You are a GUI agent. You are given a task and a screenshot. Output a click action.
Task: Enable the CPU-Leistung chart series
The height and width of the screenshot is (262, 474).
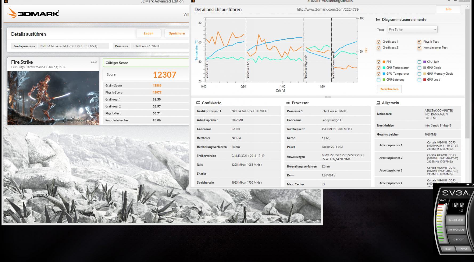click(x=379, y=80)
